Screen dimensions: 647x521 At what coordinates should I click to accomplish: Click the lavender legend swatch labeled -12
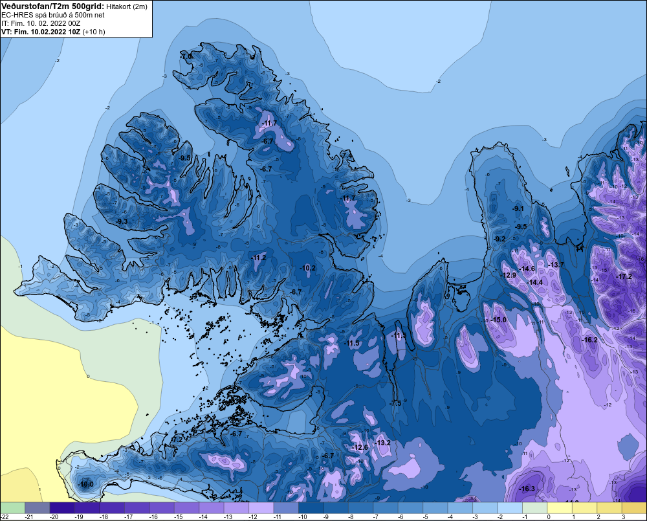(261, 507)
